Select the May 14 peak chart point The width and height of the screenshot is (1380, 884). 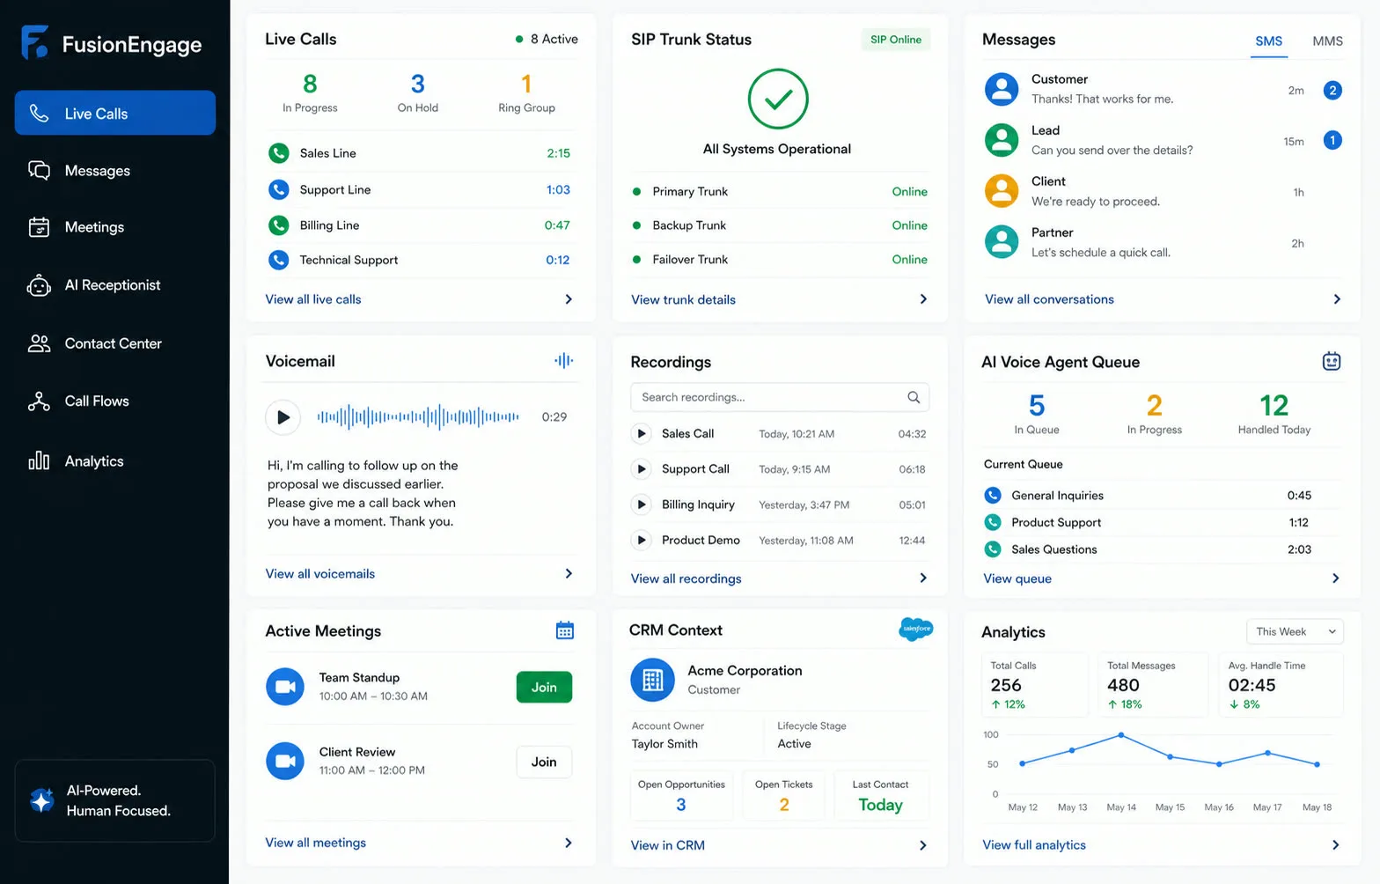(1121, 734)
